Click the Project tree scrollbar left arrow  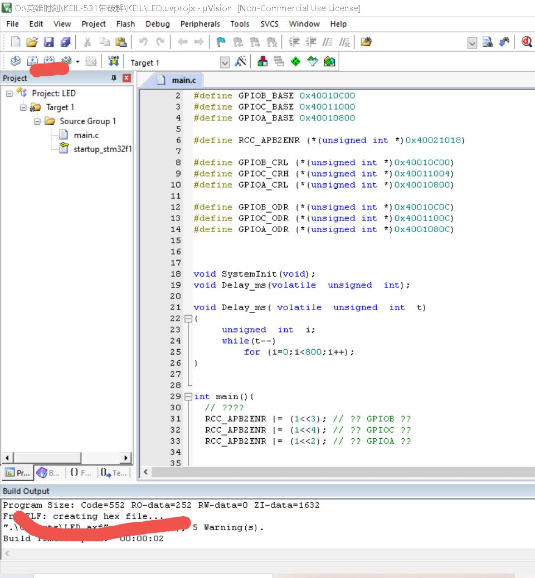pos(7,458)
